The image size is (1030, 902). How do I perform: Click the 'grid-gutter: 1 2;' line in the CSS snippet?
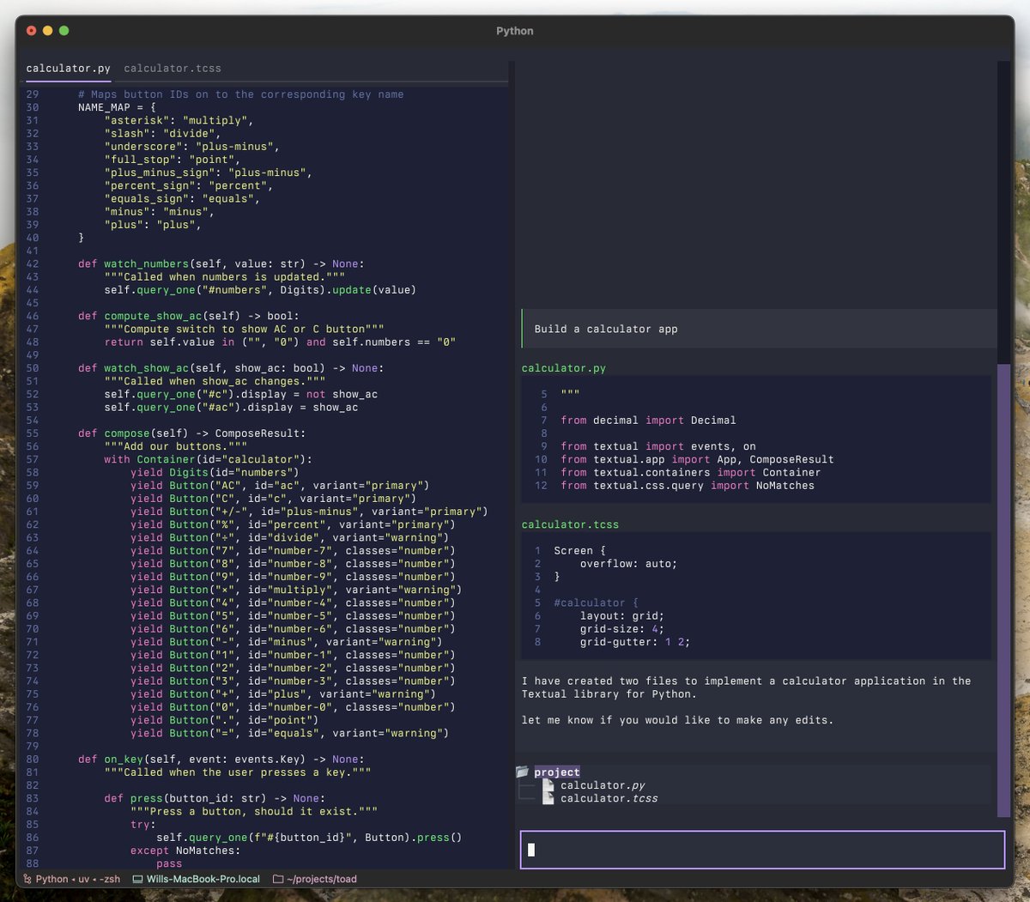point(635,642)
